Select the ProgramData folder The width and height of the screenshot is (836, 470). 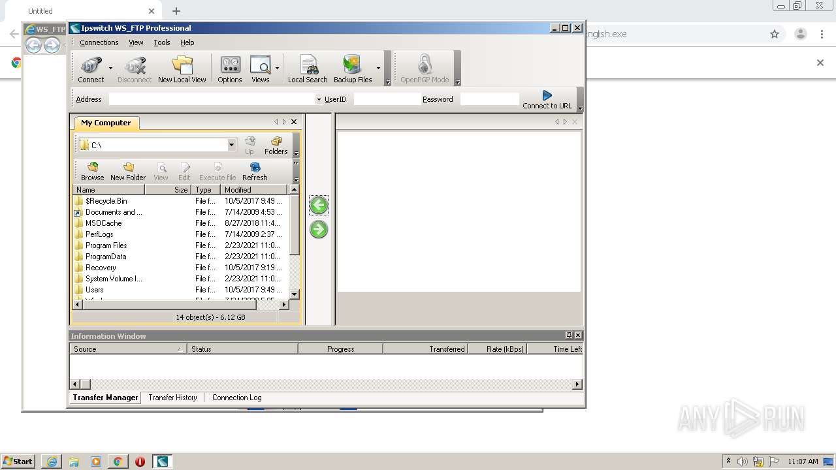click(x=106, y=257)
